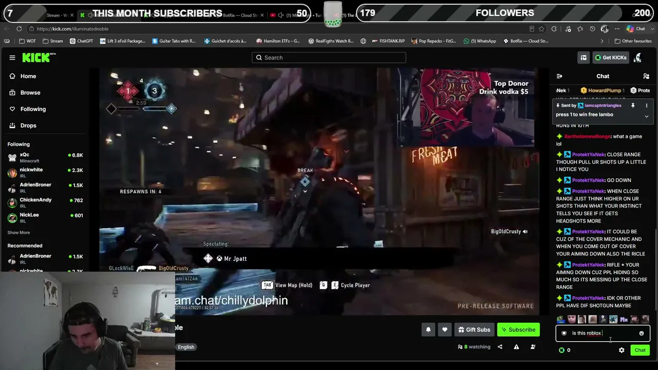Open the Copilot Chat button in browser toolbar

(635, 29)
